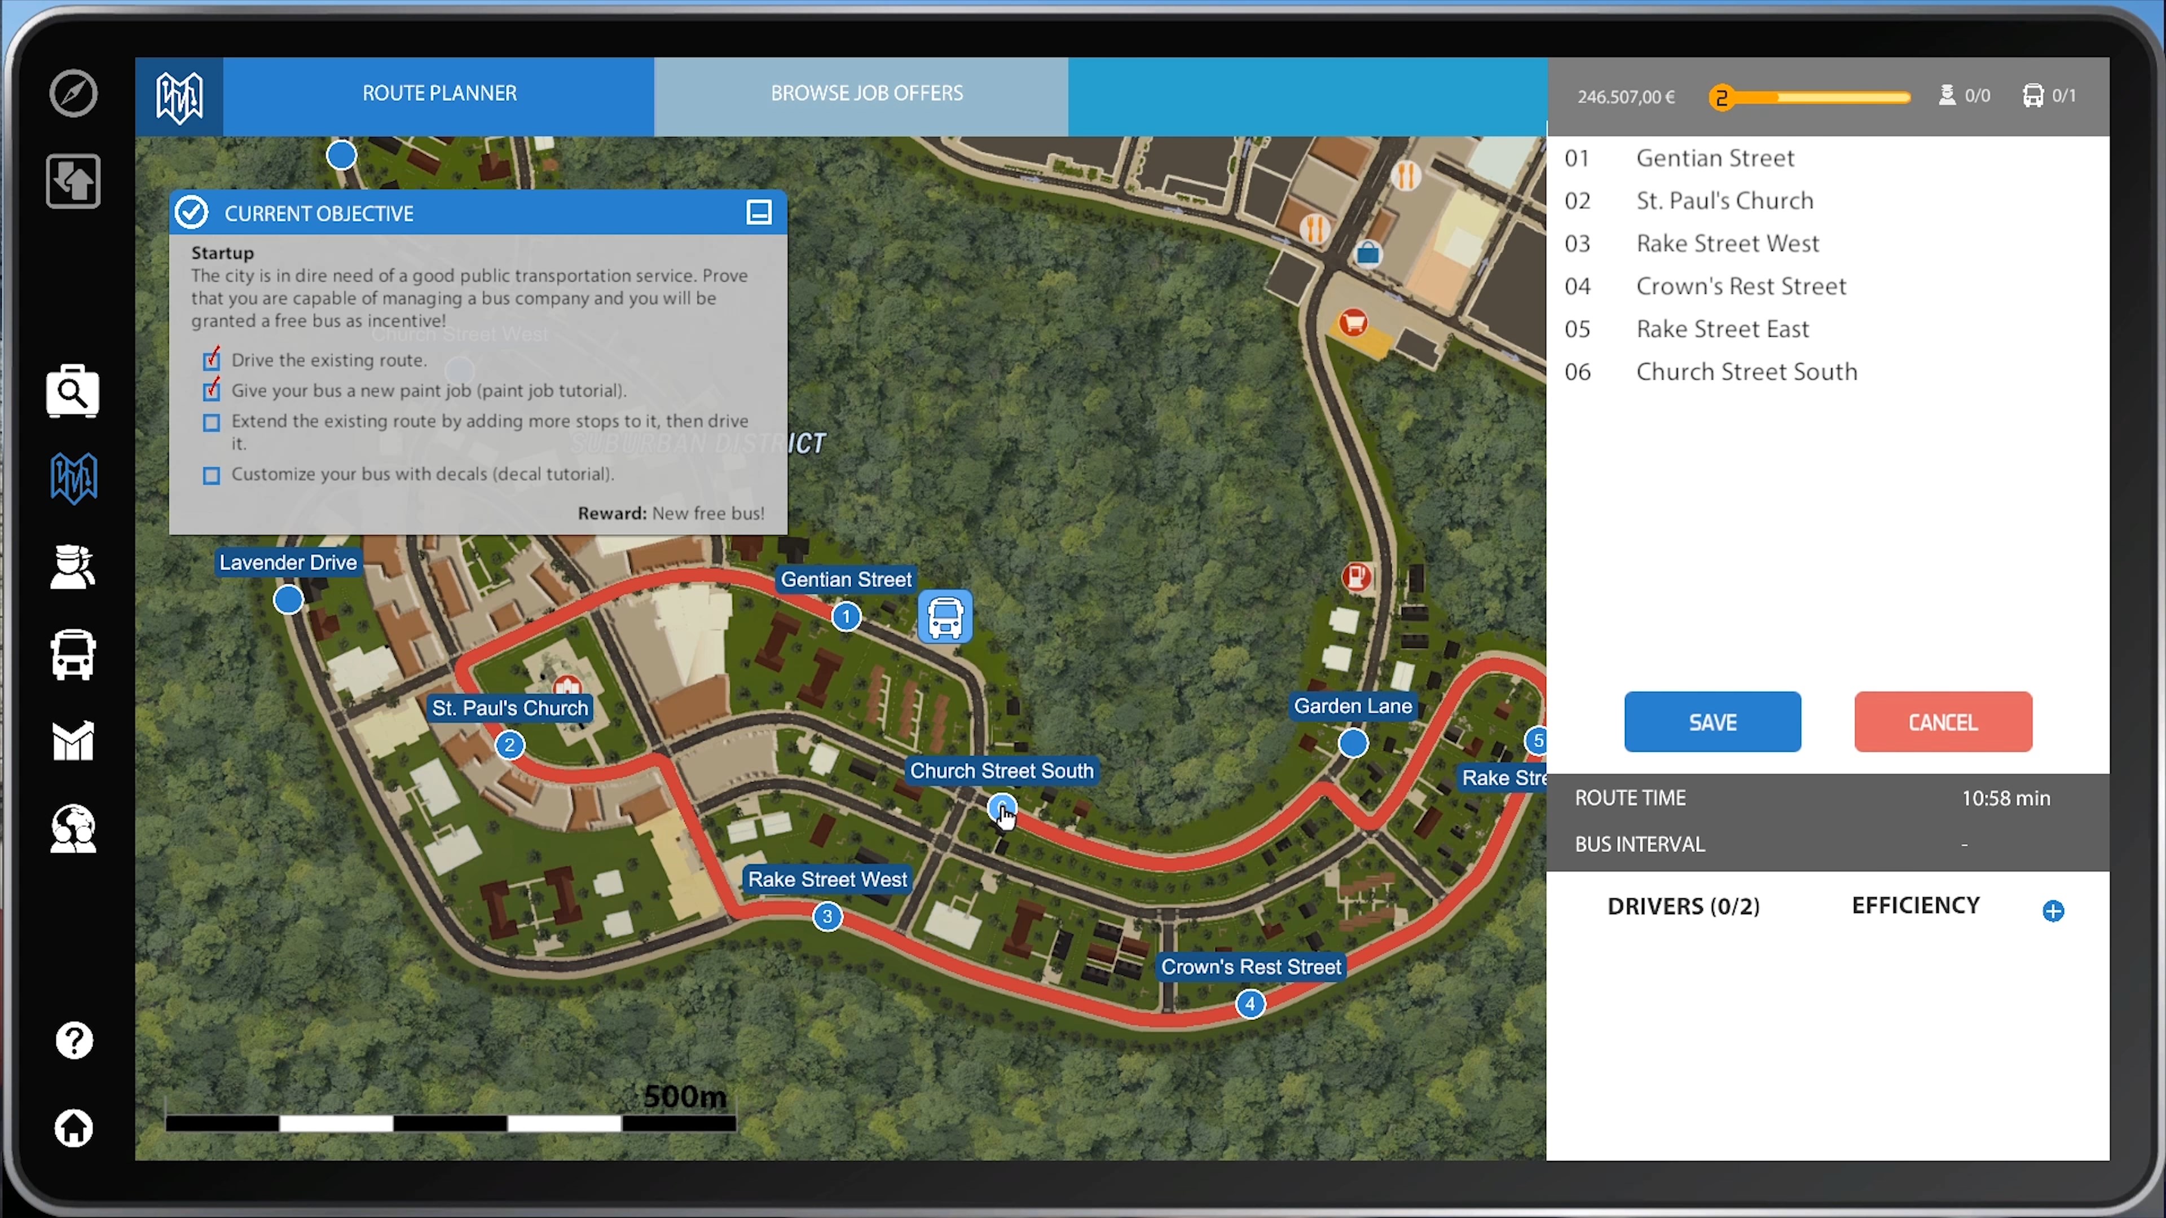Select the Route Planner tab
The height and width of the screenshot is (1218, 2166).
(439, 93)
